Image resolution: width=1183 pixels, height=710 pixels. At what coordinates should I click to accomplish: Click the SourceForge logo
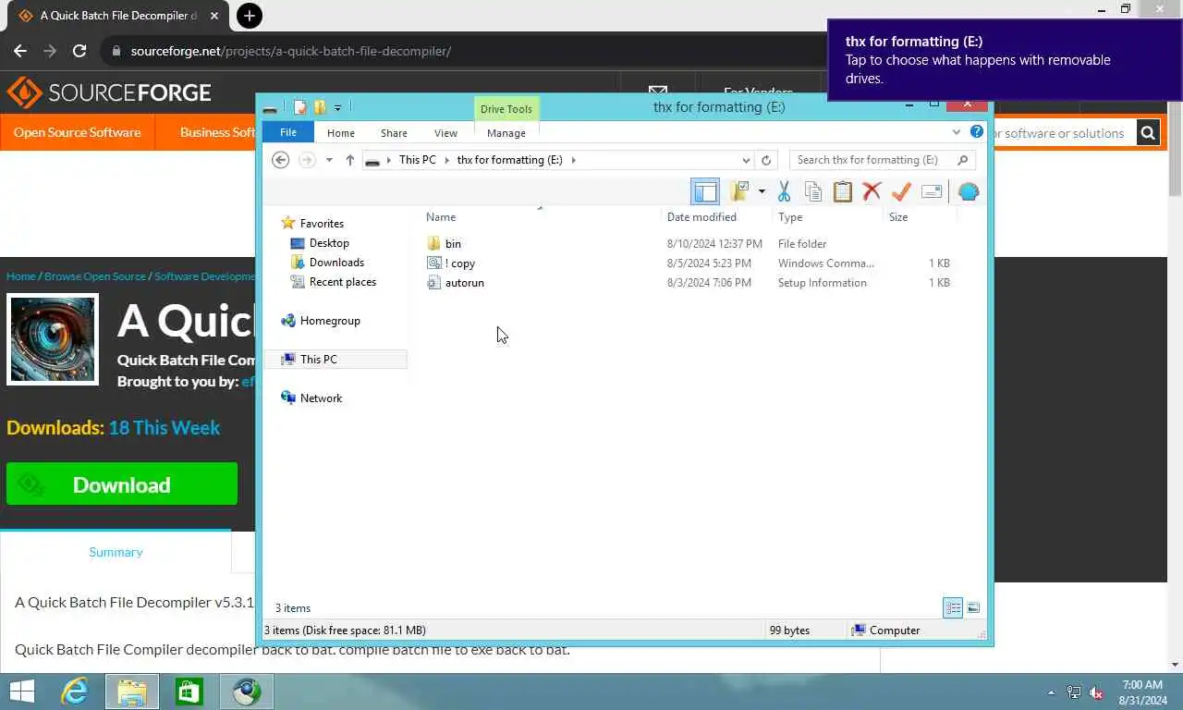tap(109, 92)
